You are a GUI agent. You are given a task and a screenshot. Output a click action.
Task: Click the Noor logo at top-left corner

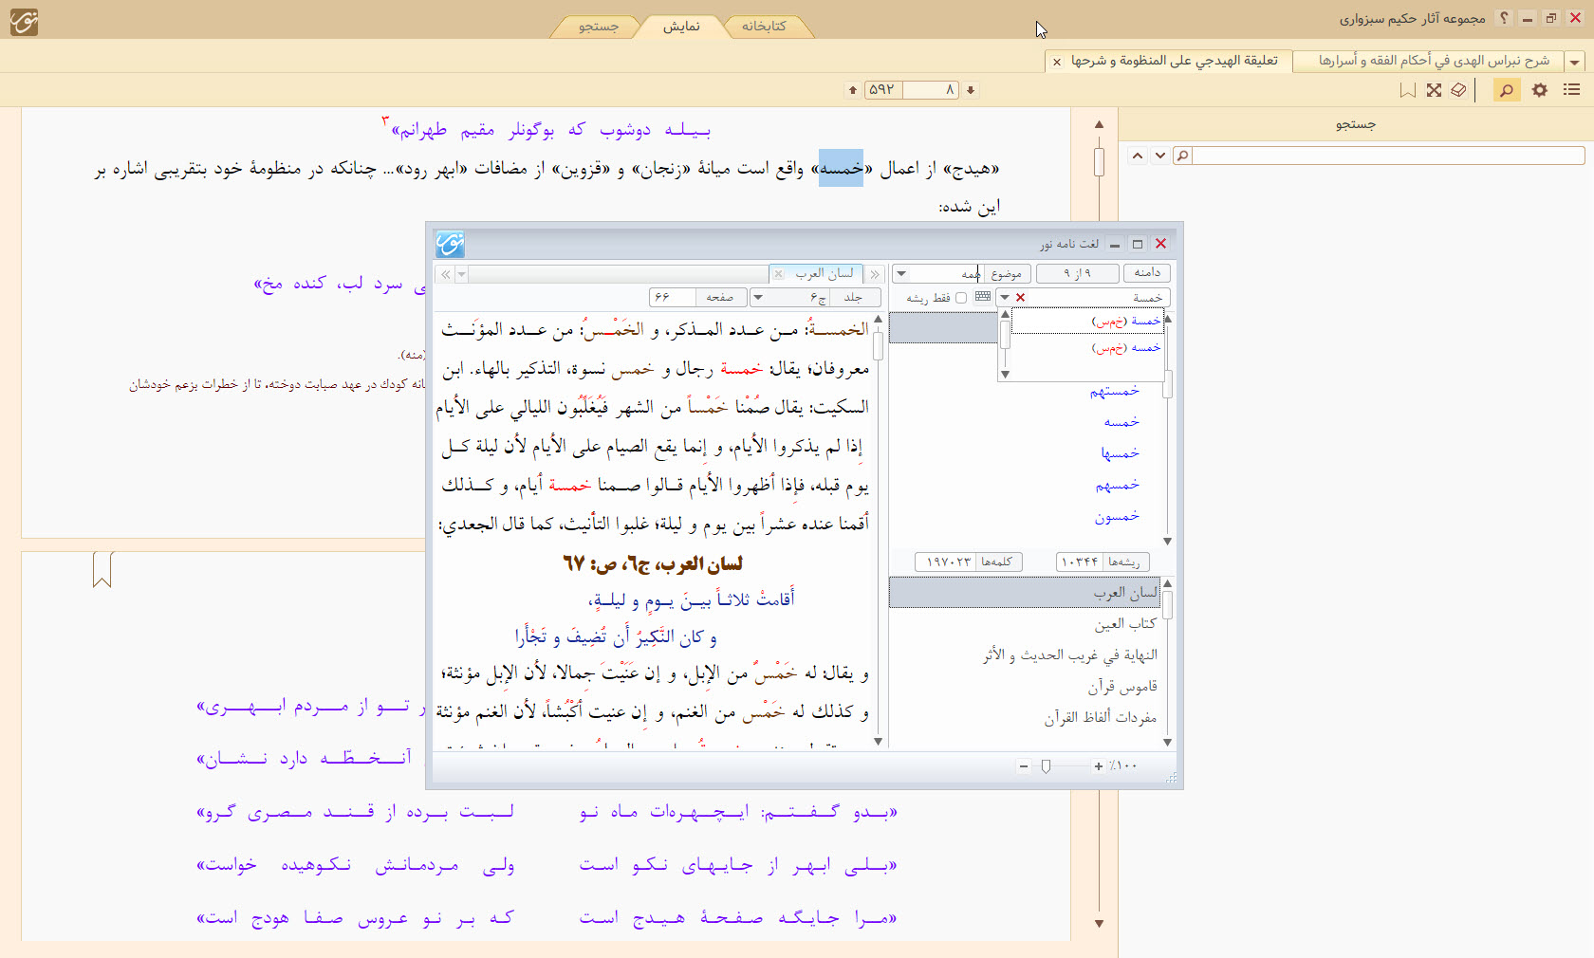pyautogui.click(x=24, y=21)
